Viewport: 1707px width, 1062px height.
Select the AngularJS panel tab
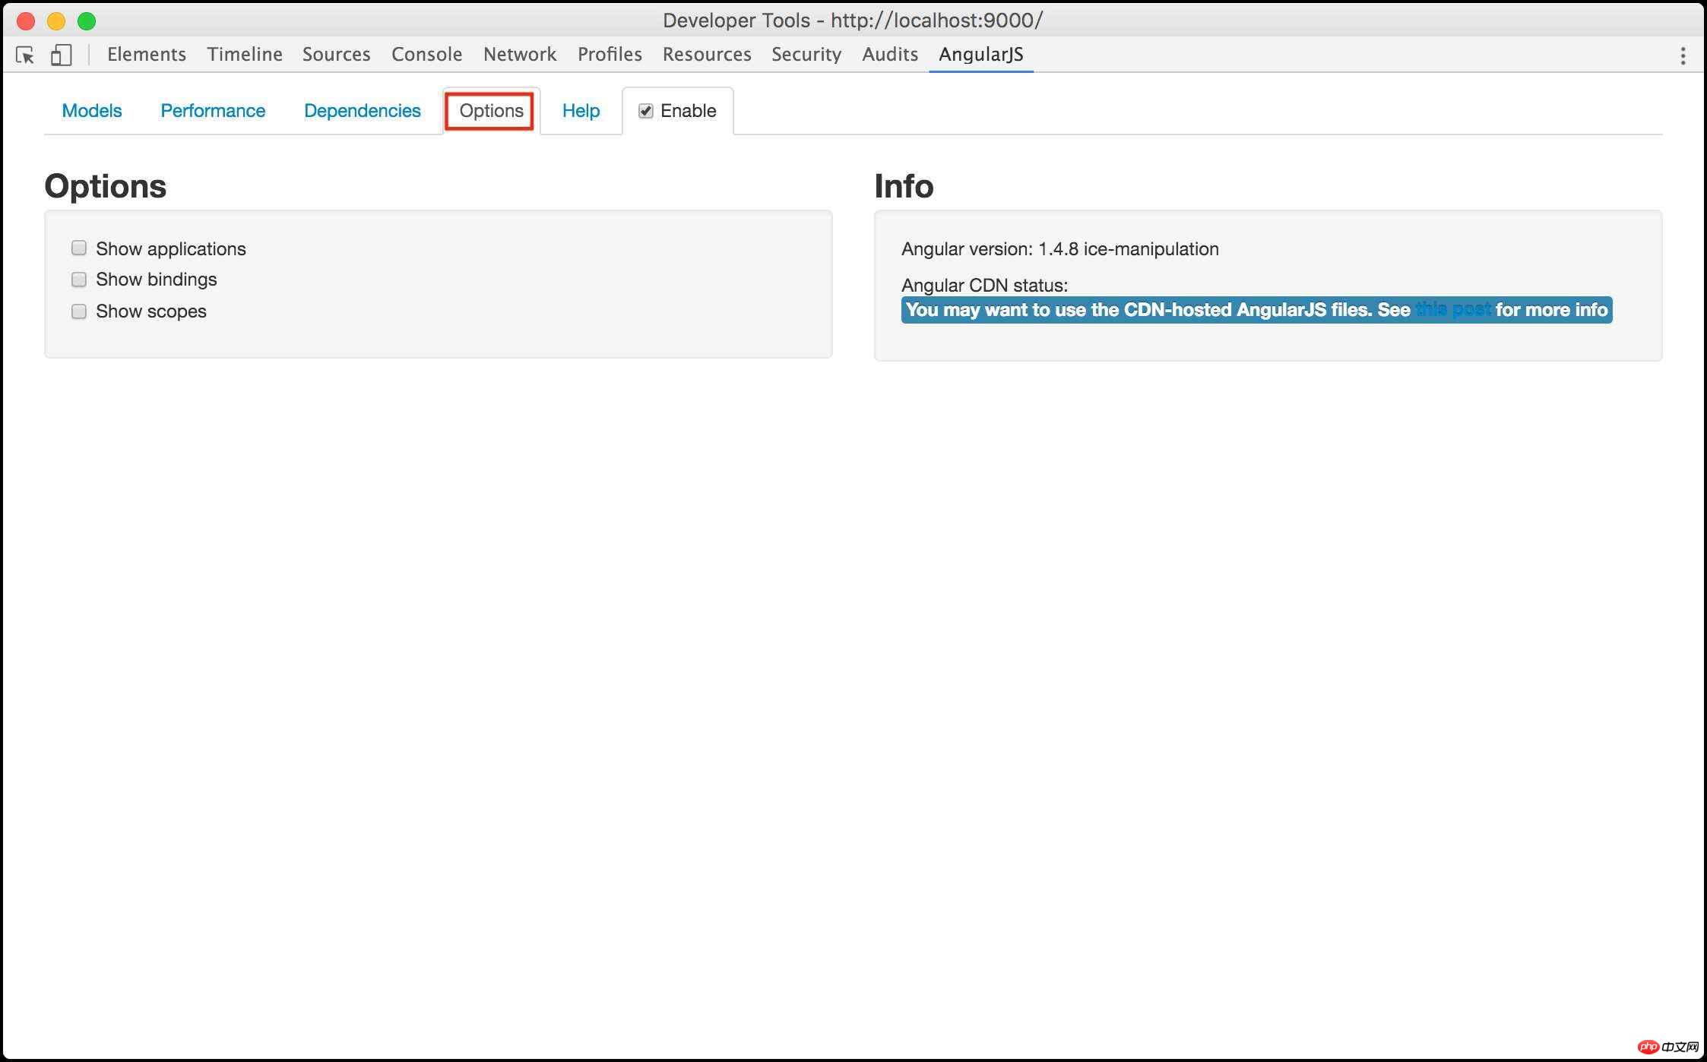(x=981, y=54)
